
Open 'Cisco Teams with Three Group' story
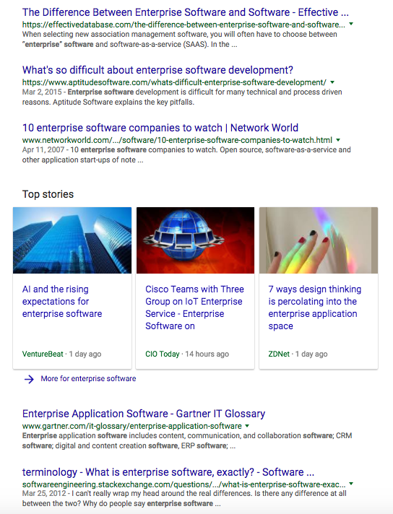[x=194, y=308]
